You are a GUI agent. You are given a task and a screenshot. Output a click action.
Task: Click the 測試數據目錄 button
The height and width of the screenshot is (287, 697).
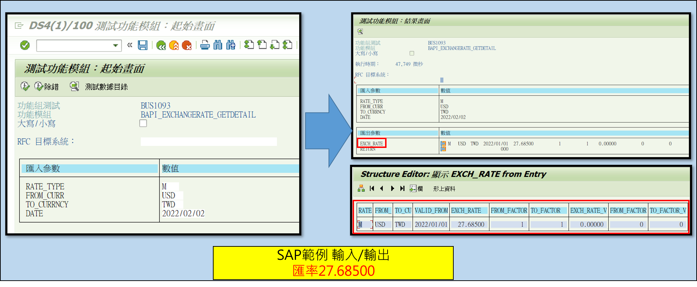pyautogui.click(x=99, y=86)
